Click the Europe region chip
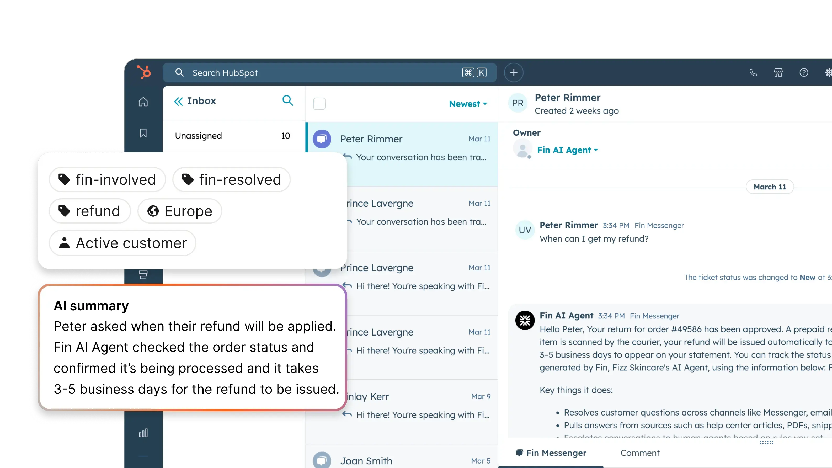The height and width of the screenshot is (468, 832). tap(180, 211)
